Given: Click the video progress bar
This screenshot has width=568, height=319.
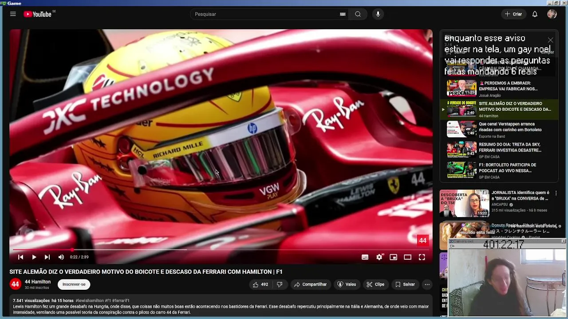Looking at the screenshot, I should tap(221, 249).
